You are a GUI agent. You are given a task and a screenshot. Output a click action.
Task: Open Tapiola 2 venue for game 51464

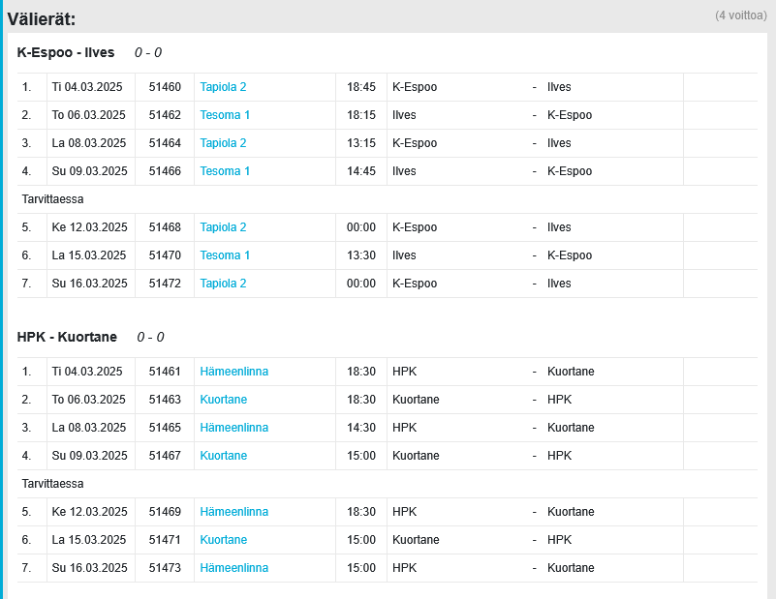pyautogui.click(x=223, y=143)
